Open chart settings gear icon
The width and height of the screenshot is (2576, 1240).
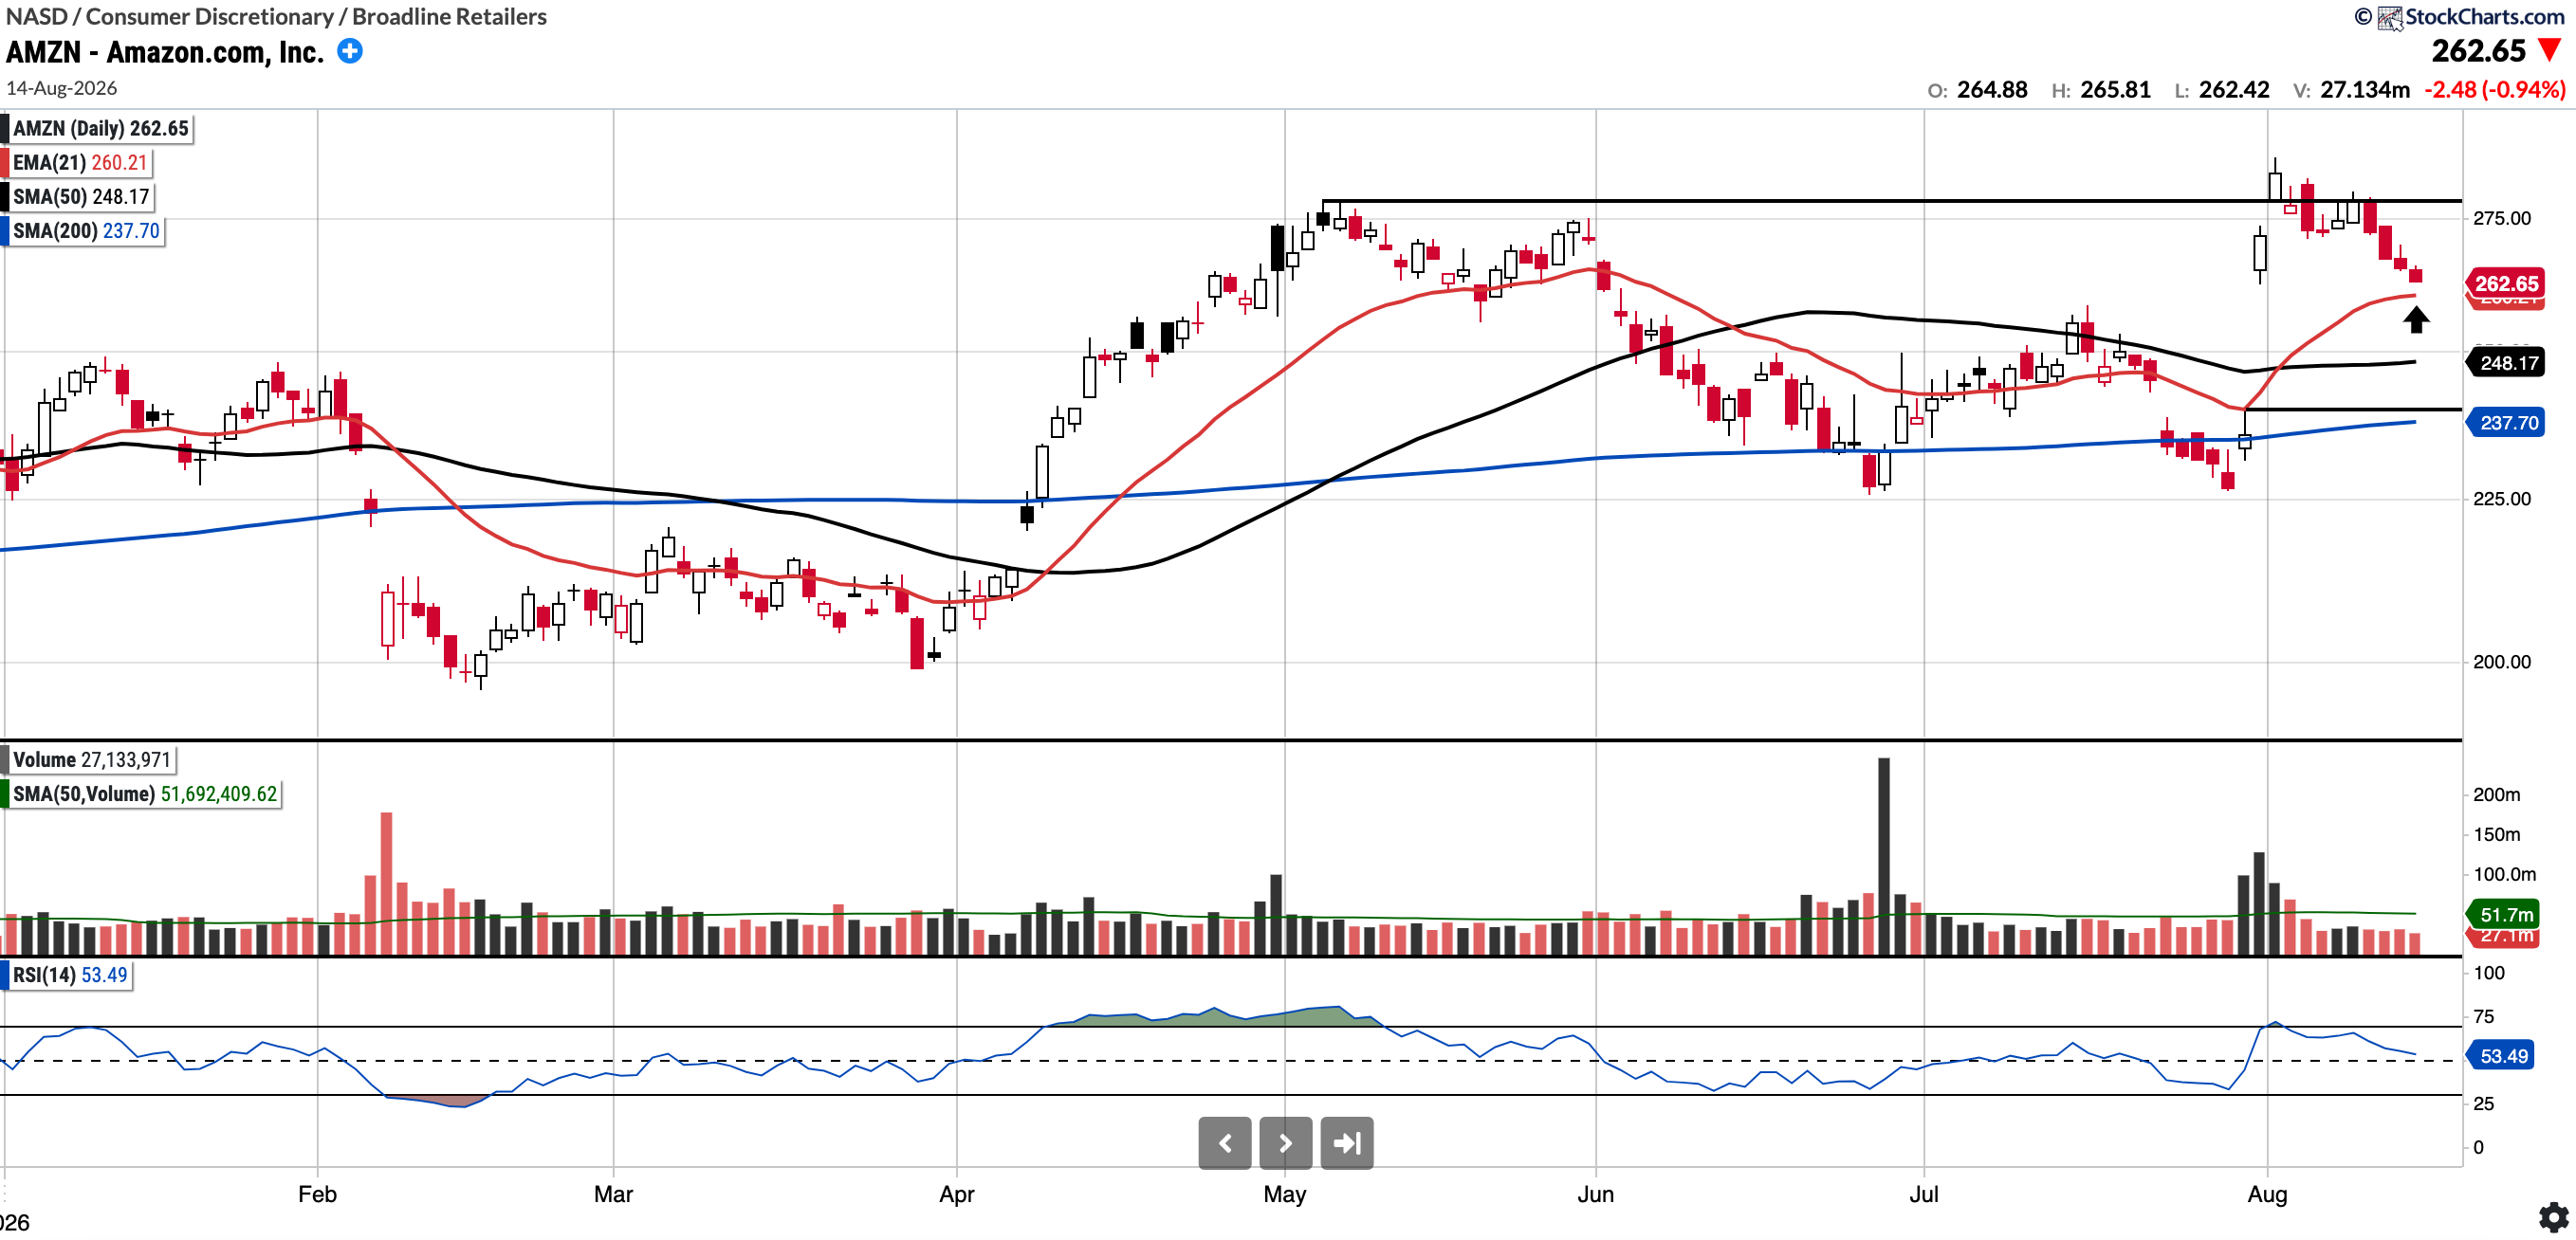point(2553,1217)
